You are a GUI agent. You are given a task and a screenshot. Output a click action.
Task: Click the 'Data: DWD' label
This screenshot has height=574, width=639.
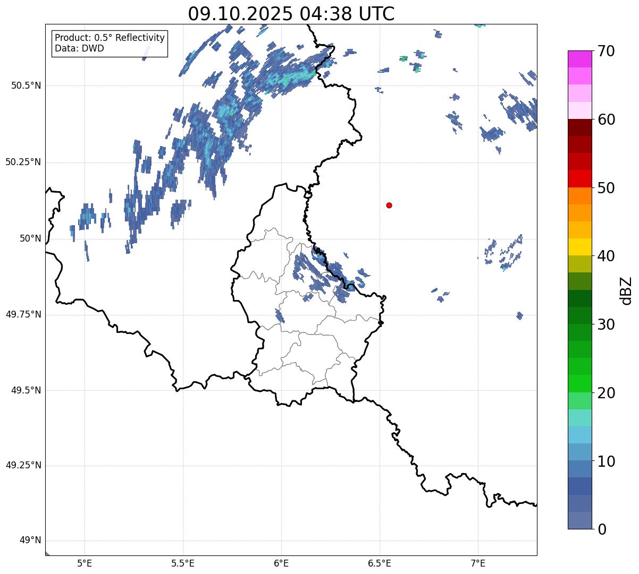pyautogui.click(x=79, y=48)
